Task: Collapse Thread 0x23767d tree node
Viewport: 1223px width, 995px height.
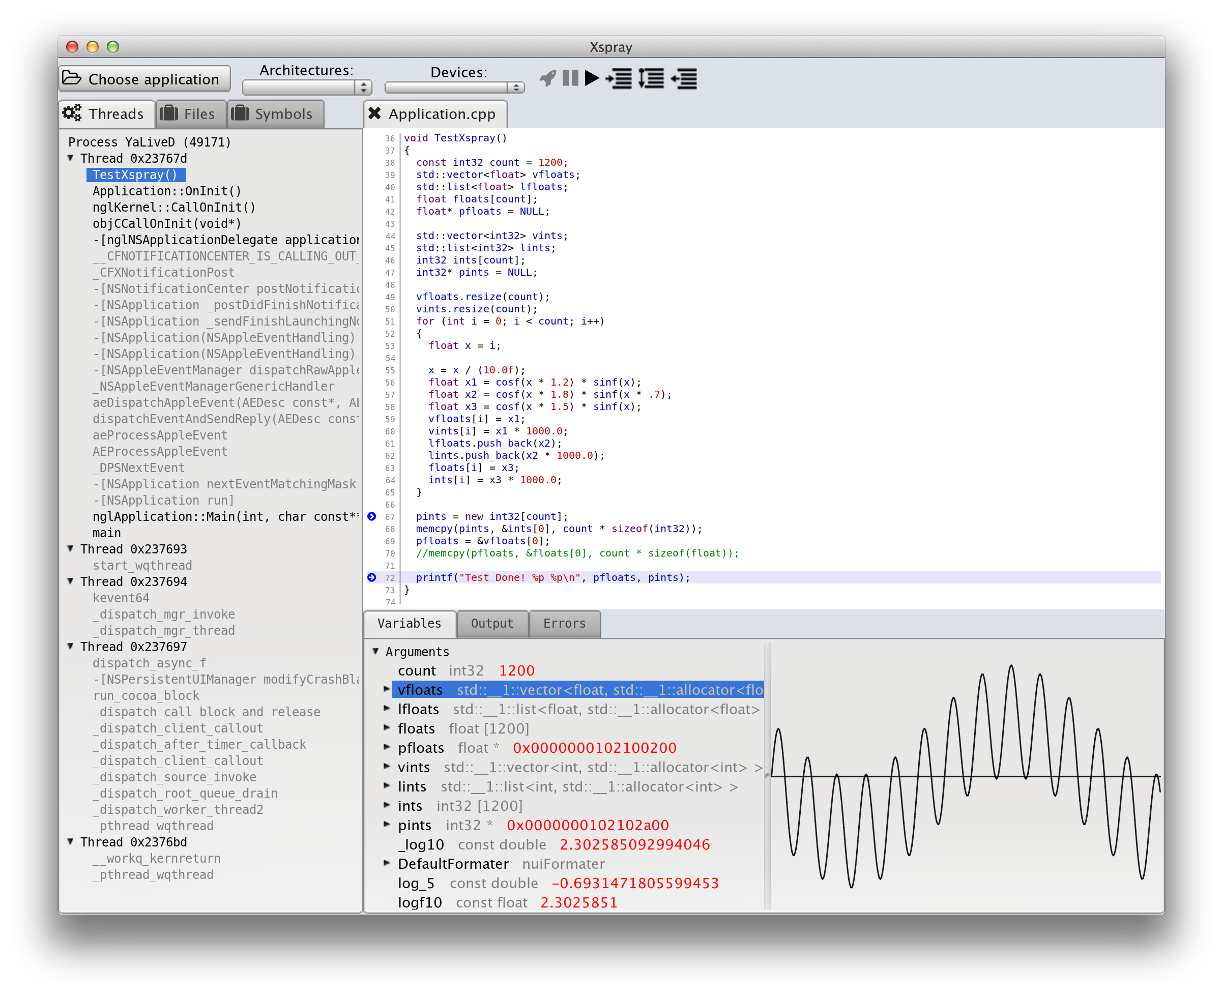Action: [x=71, y=158]
